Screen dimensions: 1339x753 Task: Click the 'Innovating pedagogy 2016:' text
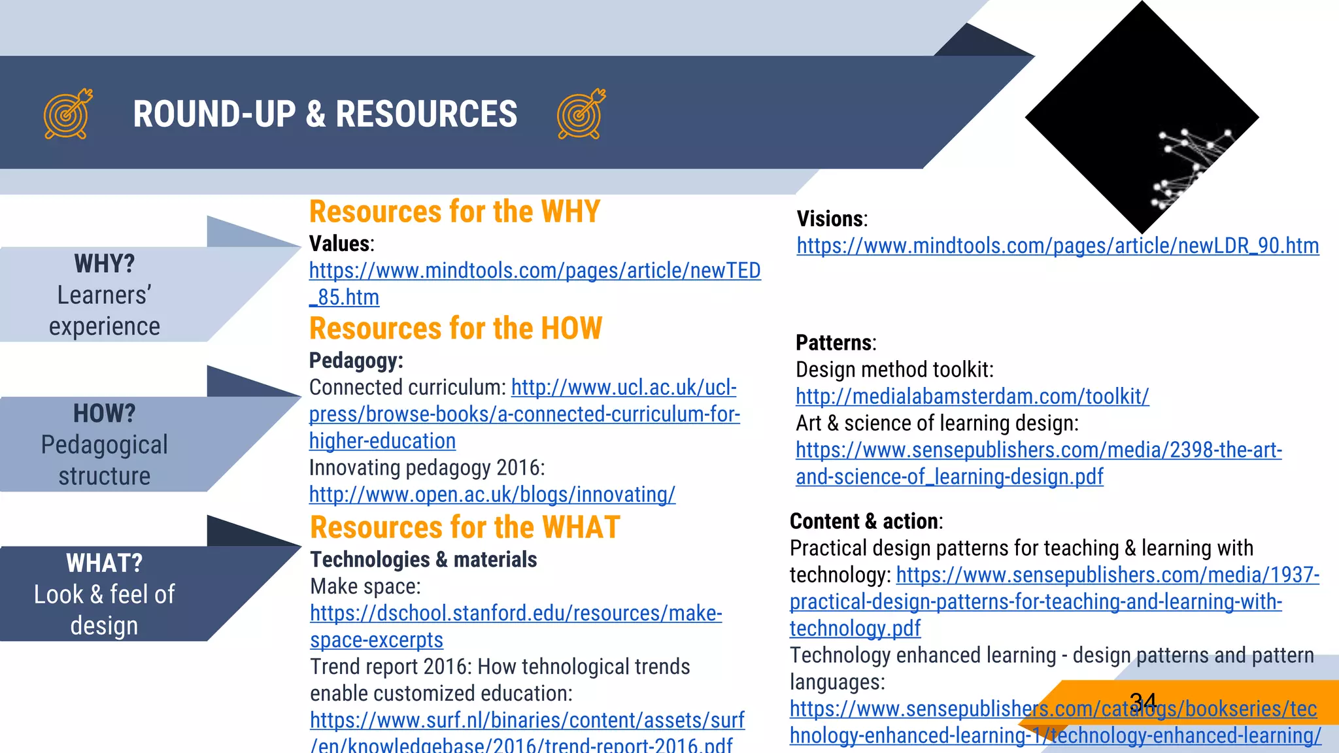pyautogui.click(x=427, y=468)
